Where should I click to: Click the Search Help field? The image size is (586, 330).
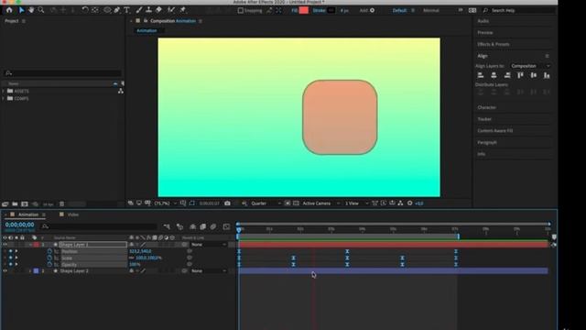tap(519, 10)
